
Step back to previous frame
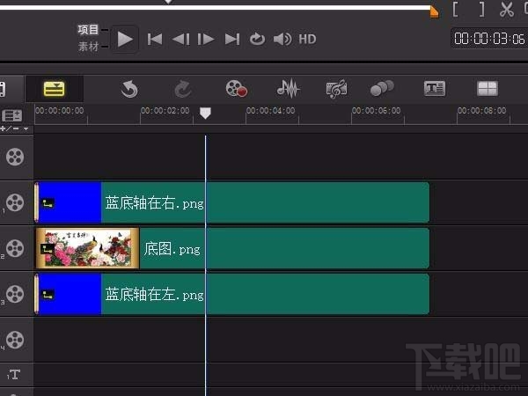click(180, 40)
